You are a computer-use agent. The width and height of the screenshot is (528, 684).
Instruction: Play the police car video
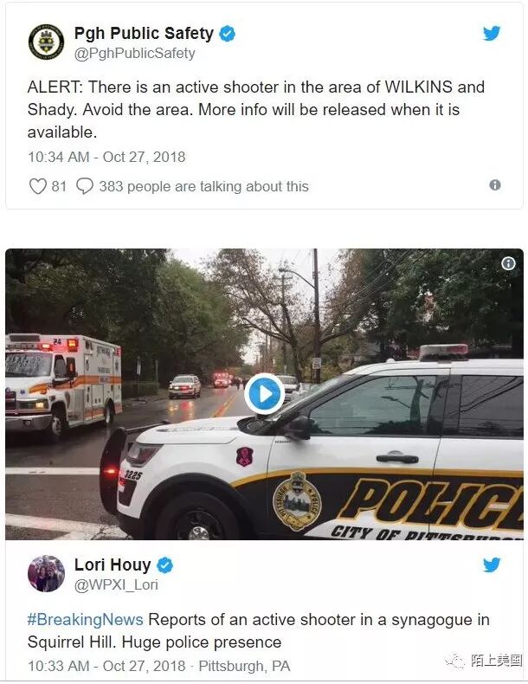click(x=264, y=394)
